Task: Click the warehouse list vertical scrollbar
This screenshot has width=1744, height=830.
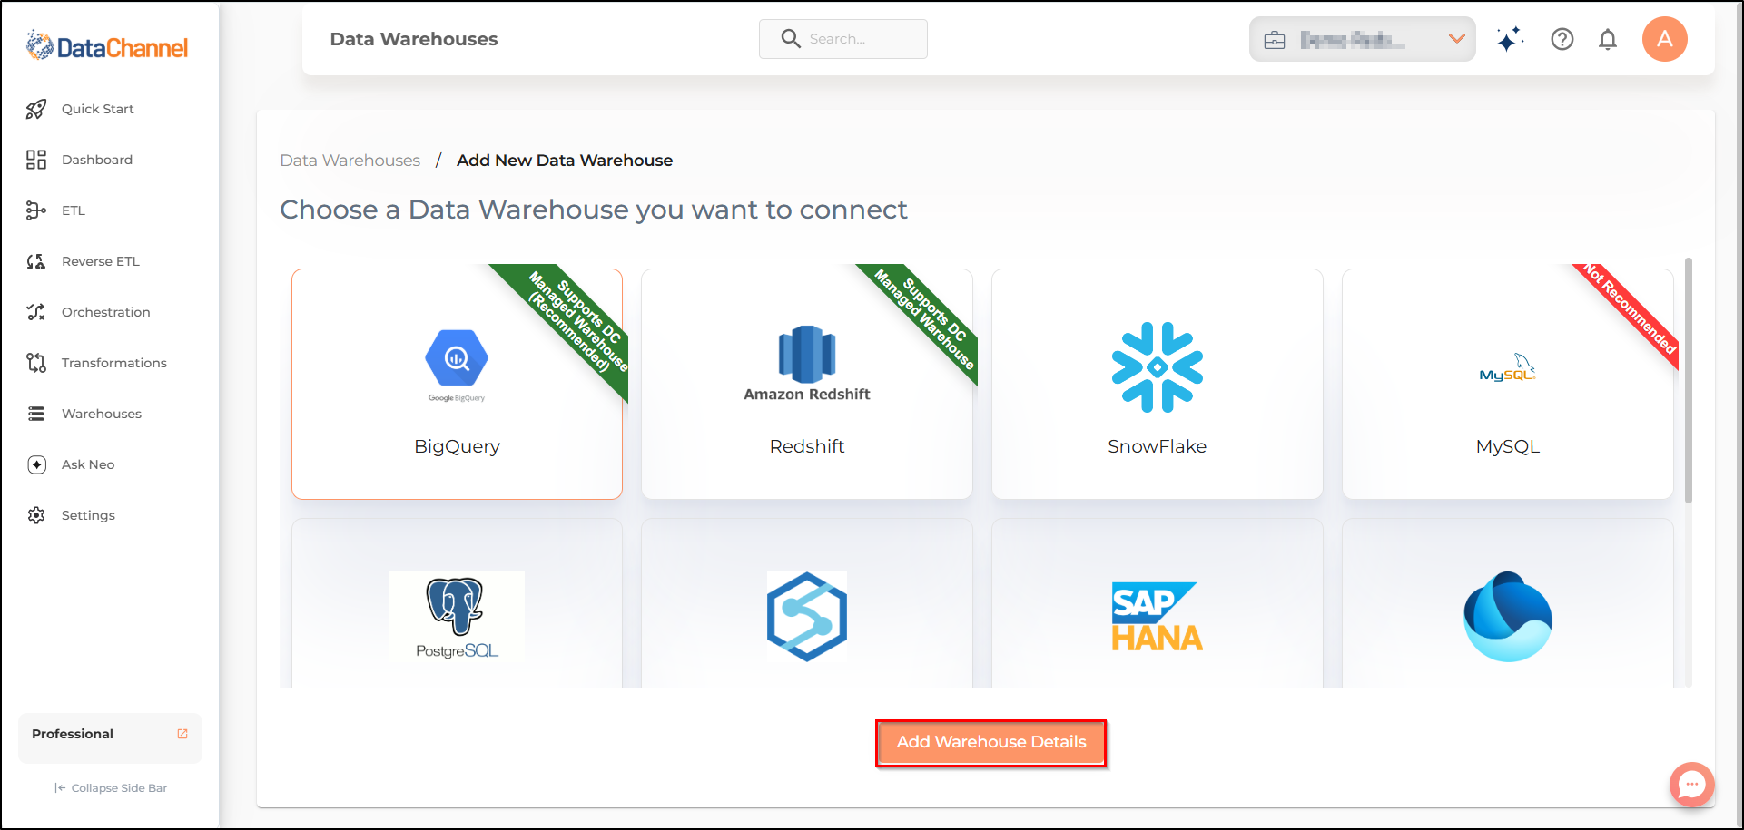Action: tap(1689, 381)
